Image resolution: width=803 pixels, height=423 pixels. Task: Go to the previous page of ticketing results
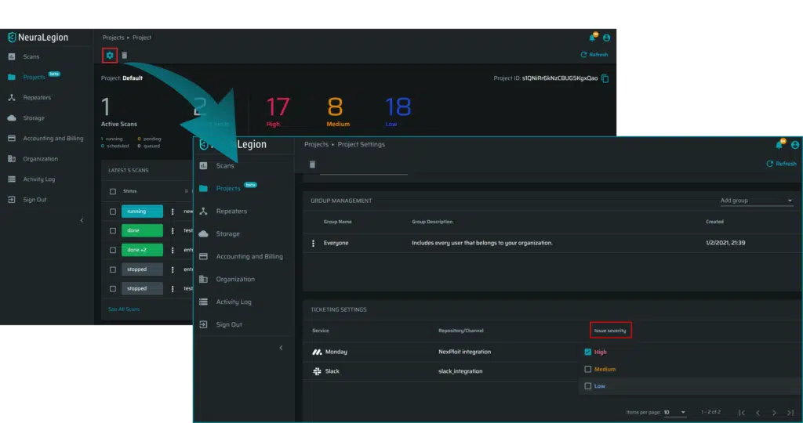click(x=758, y=412)
